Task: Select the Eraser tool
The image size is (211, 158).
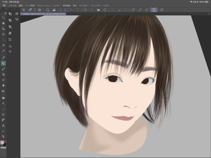Action: [3, 86]
